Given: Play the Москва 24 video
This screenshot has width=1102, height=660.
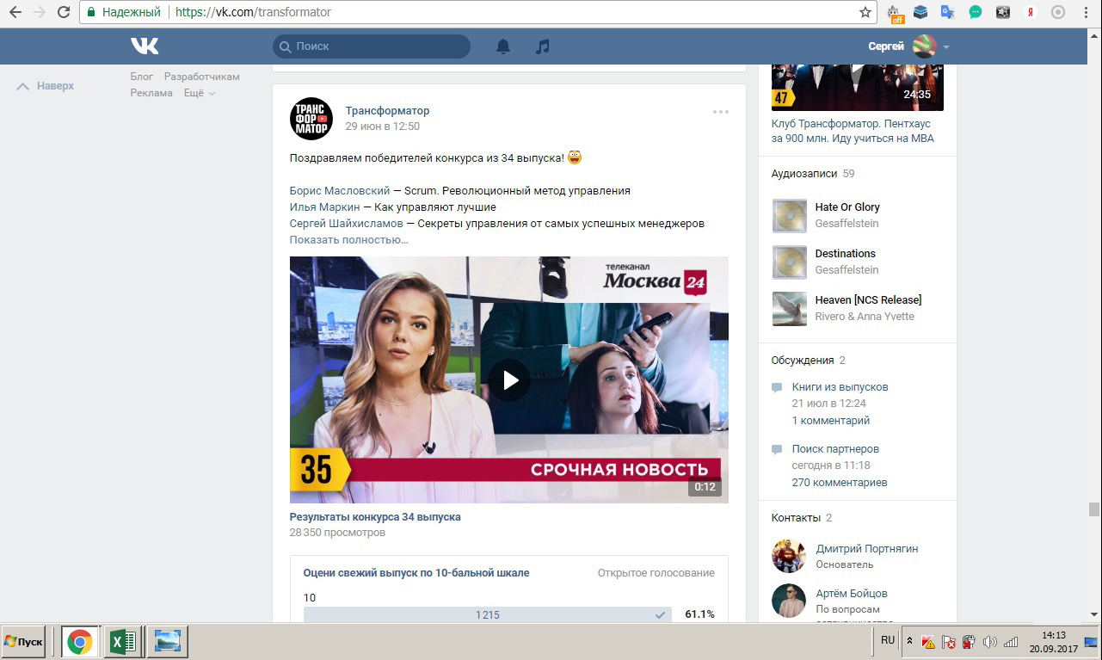Looking at the screenshot, I should coord(509,379).
